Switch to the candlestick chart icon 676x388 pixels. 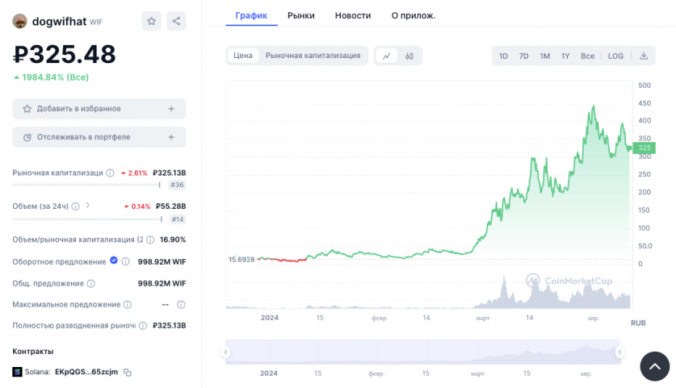(x=409, y=56)
